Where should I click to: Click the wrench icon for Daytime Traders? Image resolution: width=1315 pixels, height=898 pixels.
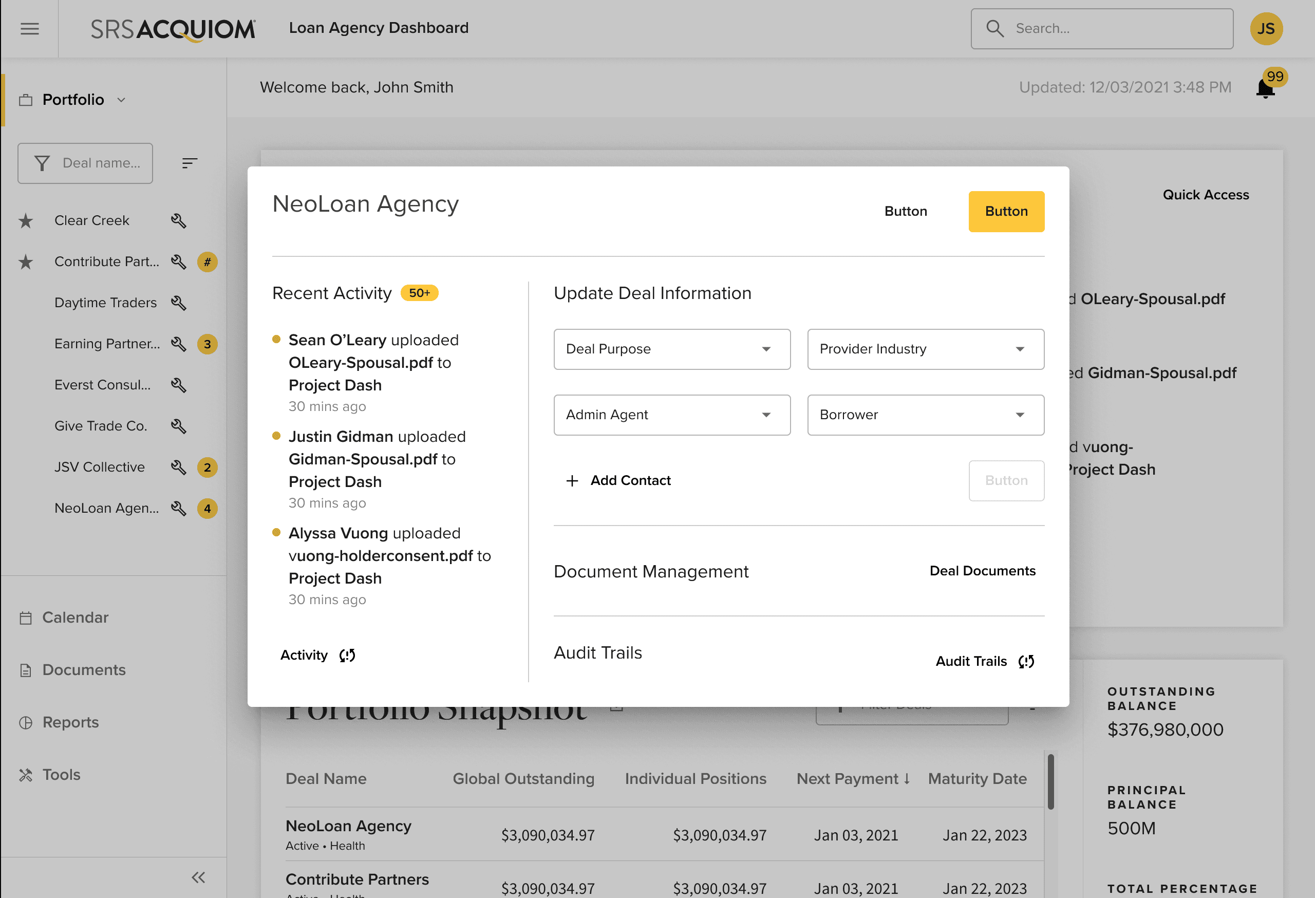tap(178, 303)
